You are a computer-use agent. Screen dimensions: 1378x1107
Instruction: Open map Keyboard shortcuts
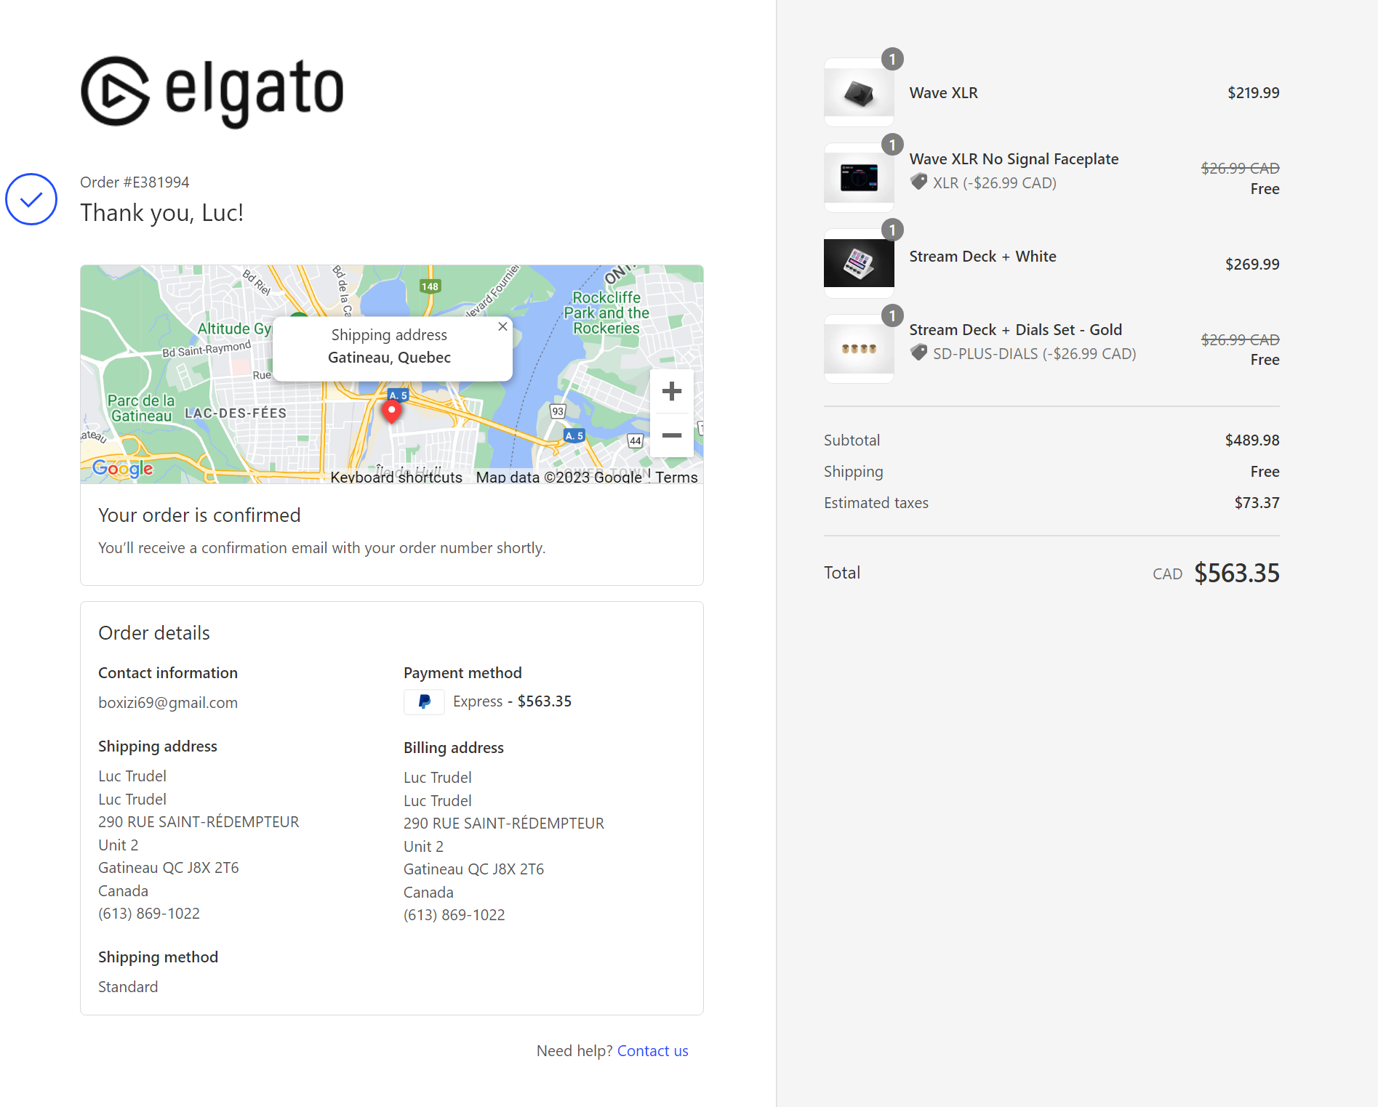(x=396, y=477)
